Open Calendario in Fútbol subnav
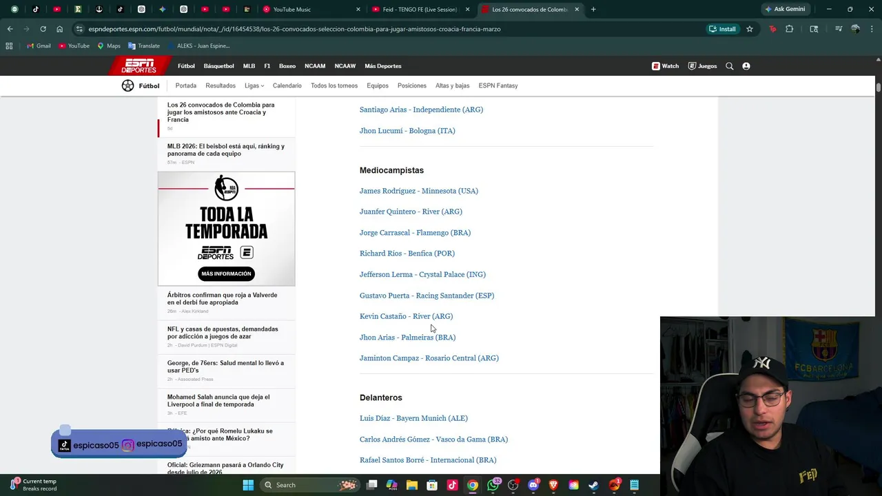Viewport: 882px width, 496px height. point(287,85)
